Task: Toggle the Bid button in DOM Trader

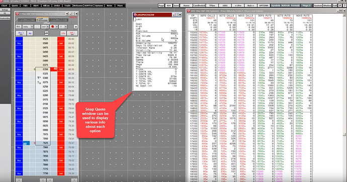Action: [30, 33]
